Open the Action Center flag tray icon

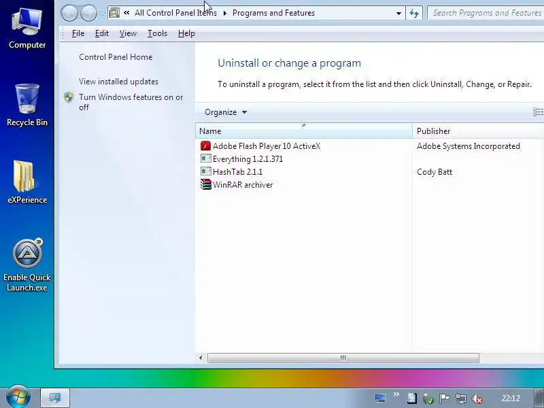click(x=445, y=398)
